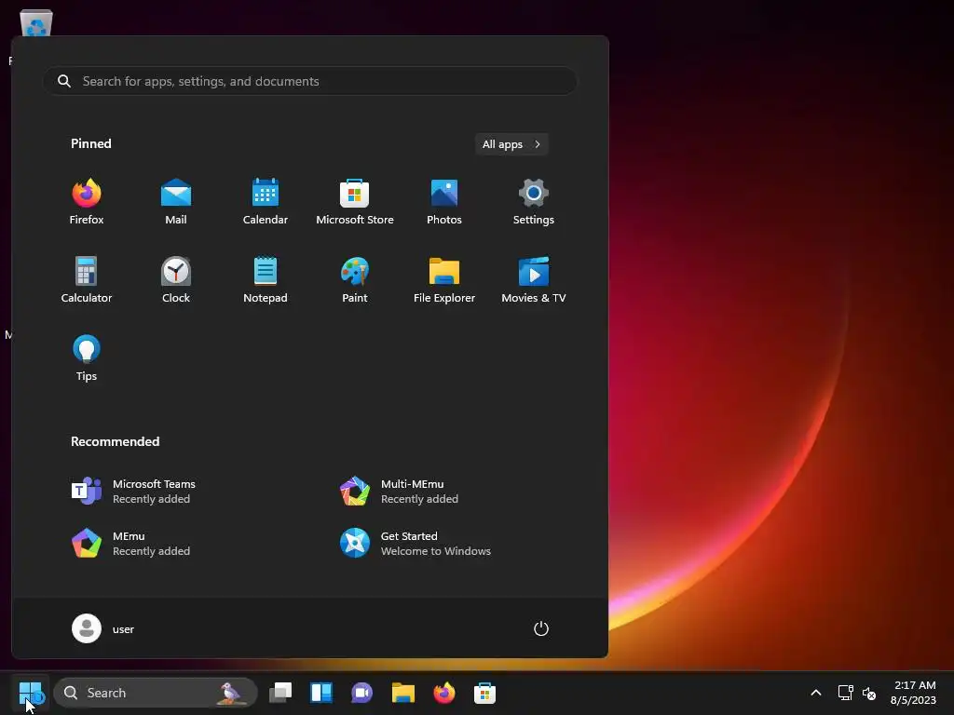Open the Calendar app
954x715 pixels.
click(x=266, y=202)
